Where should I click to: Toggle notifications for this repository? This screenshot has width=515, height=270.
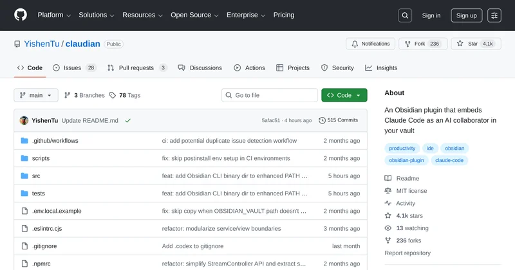click(370, 44)
